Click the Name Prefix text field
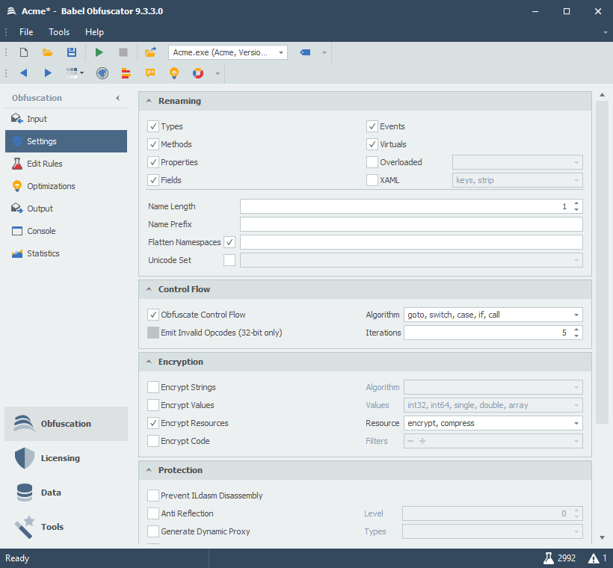 point(410,224)
